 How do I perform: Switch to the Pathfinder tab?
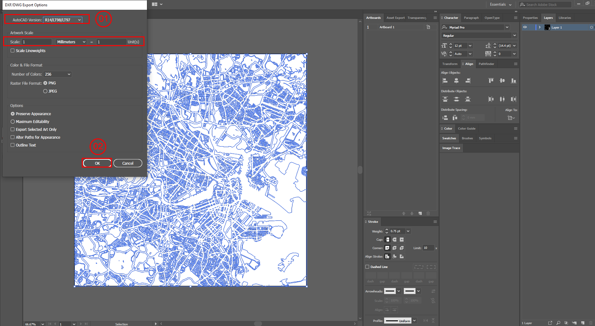[x=486, y=64]
